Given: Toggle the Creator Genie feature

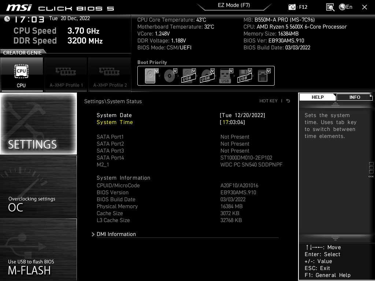Looking at the screenshot, I should 22,52.
